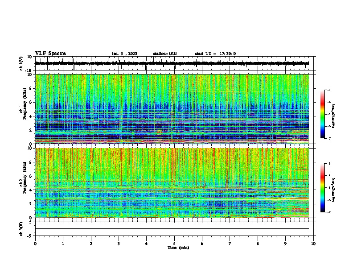Click the '8' kHz tick of ch.2 spectrogram
The height and width of the screenshot is (273, 353).
click(31, 162)
